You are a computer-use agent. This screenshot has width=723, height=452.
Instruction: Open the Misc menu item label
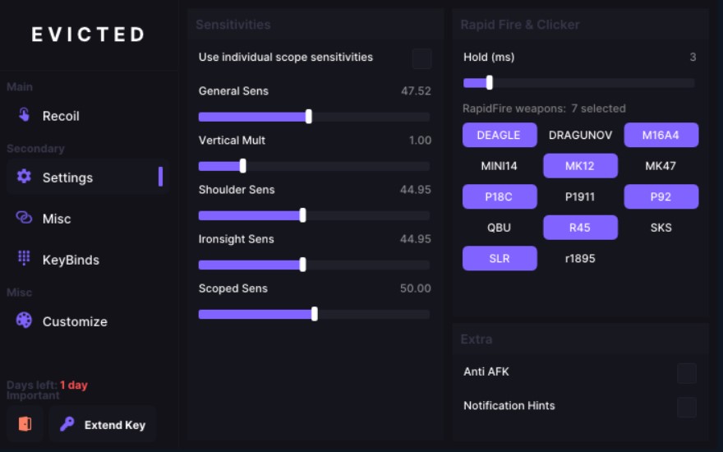pos(57,219)
